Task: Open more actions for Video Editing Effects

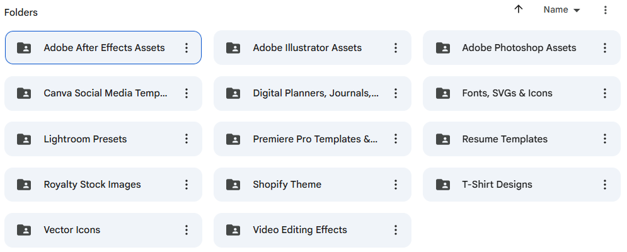Action: 396,229
